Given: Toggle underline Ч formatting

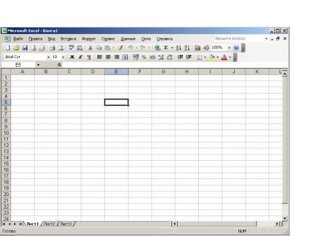Looking at the screenshot, I should 89,57.
